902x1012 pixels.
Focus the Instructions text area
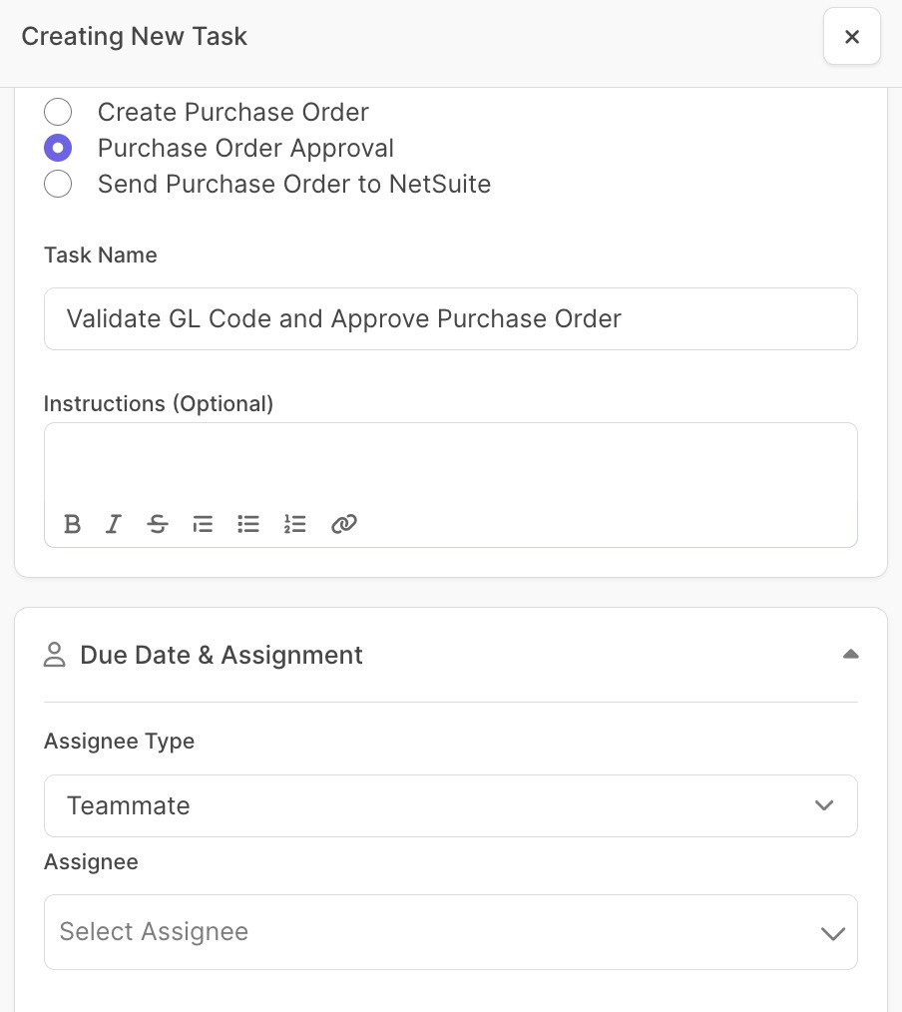pos(450,465)
